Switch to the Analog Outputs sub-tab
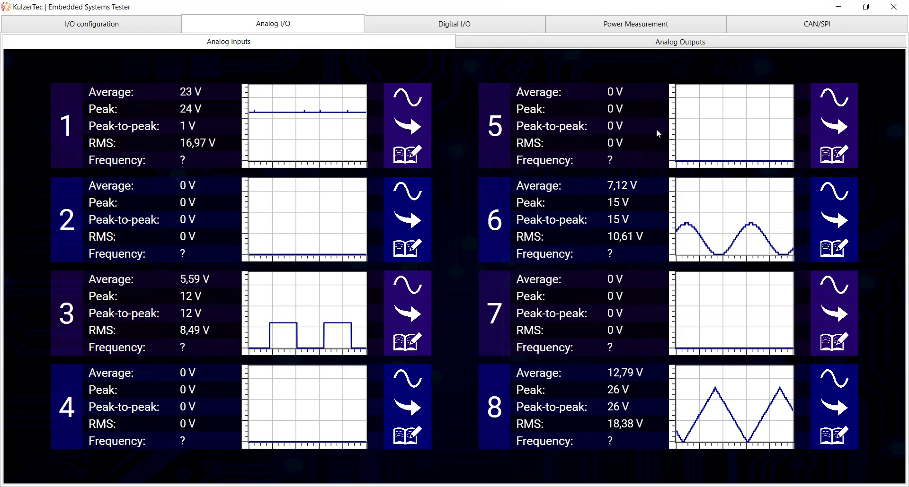909x487 pixels. point(680,42)
